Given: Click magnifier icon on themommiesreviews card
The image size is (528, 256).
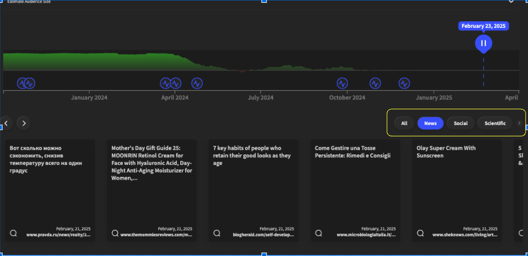Looking at the screenshot, I should coord(115,233).
